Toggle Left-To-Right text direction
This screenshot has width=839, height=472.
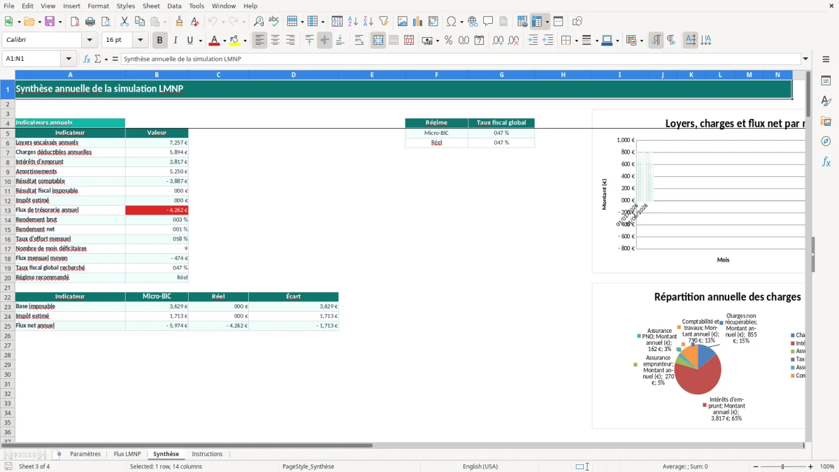point(656,41)
